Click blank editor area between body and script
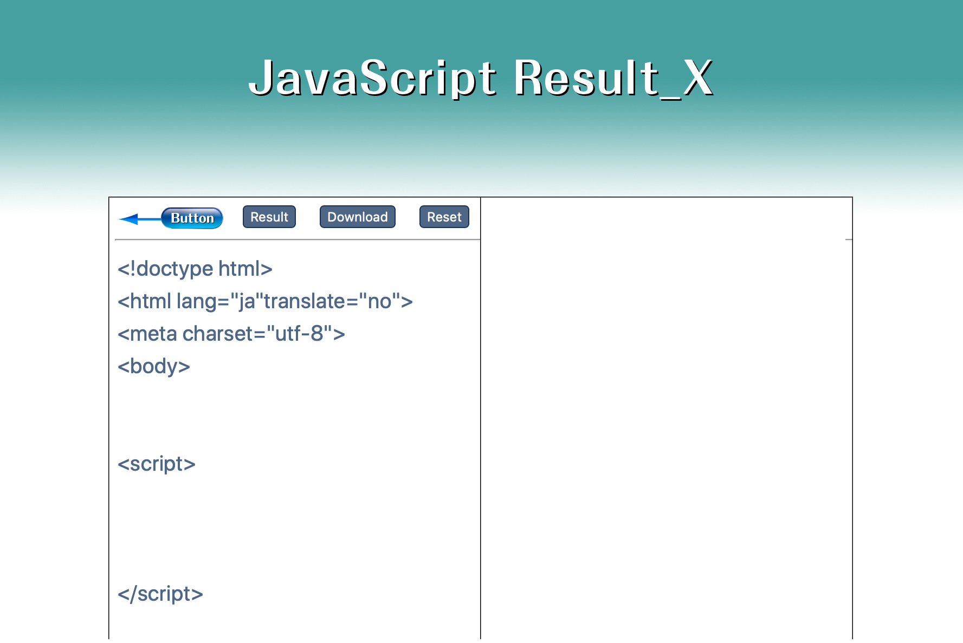Screen dimensions: 963x643 click(293, 415)
